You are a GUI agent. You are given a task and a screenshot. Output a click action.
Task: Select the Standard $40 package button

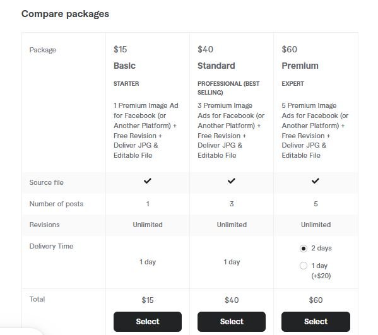pos(232,322)
